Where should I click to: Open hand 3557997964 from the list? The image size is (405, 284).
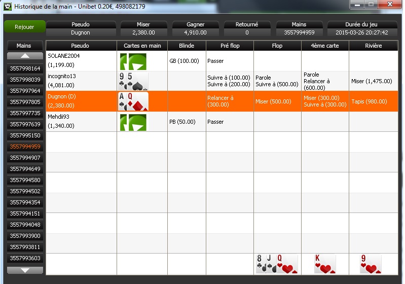click(25, 91)
